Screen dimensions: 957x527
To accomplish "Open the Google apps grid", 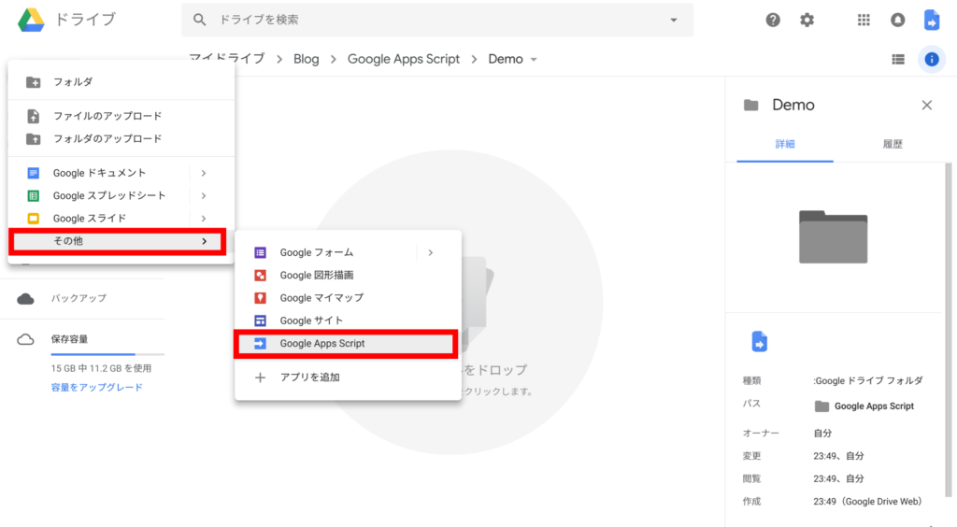I will coord(864,20).
